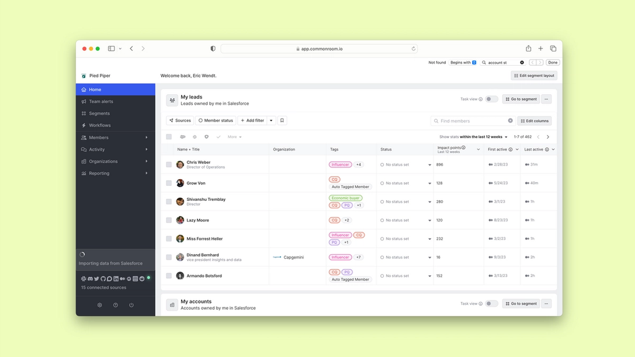Open My leads more options ellipsis

546,99
